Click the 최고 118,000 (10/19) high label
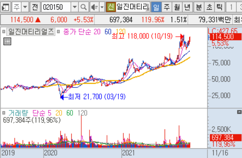The width and height of the screenshot is (242, 158). tap(142, 36)
